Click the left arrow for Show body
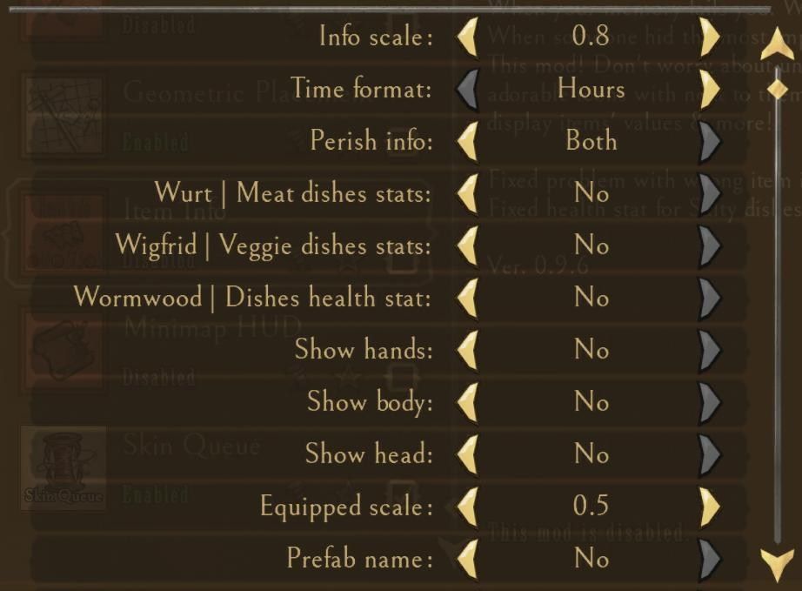 click(x=468, y=402)
